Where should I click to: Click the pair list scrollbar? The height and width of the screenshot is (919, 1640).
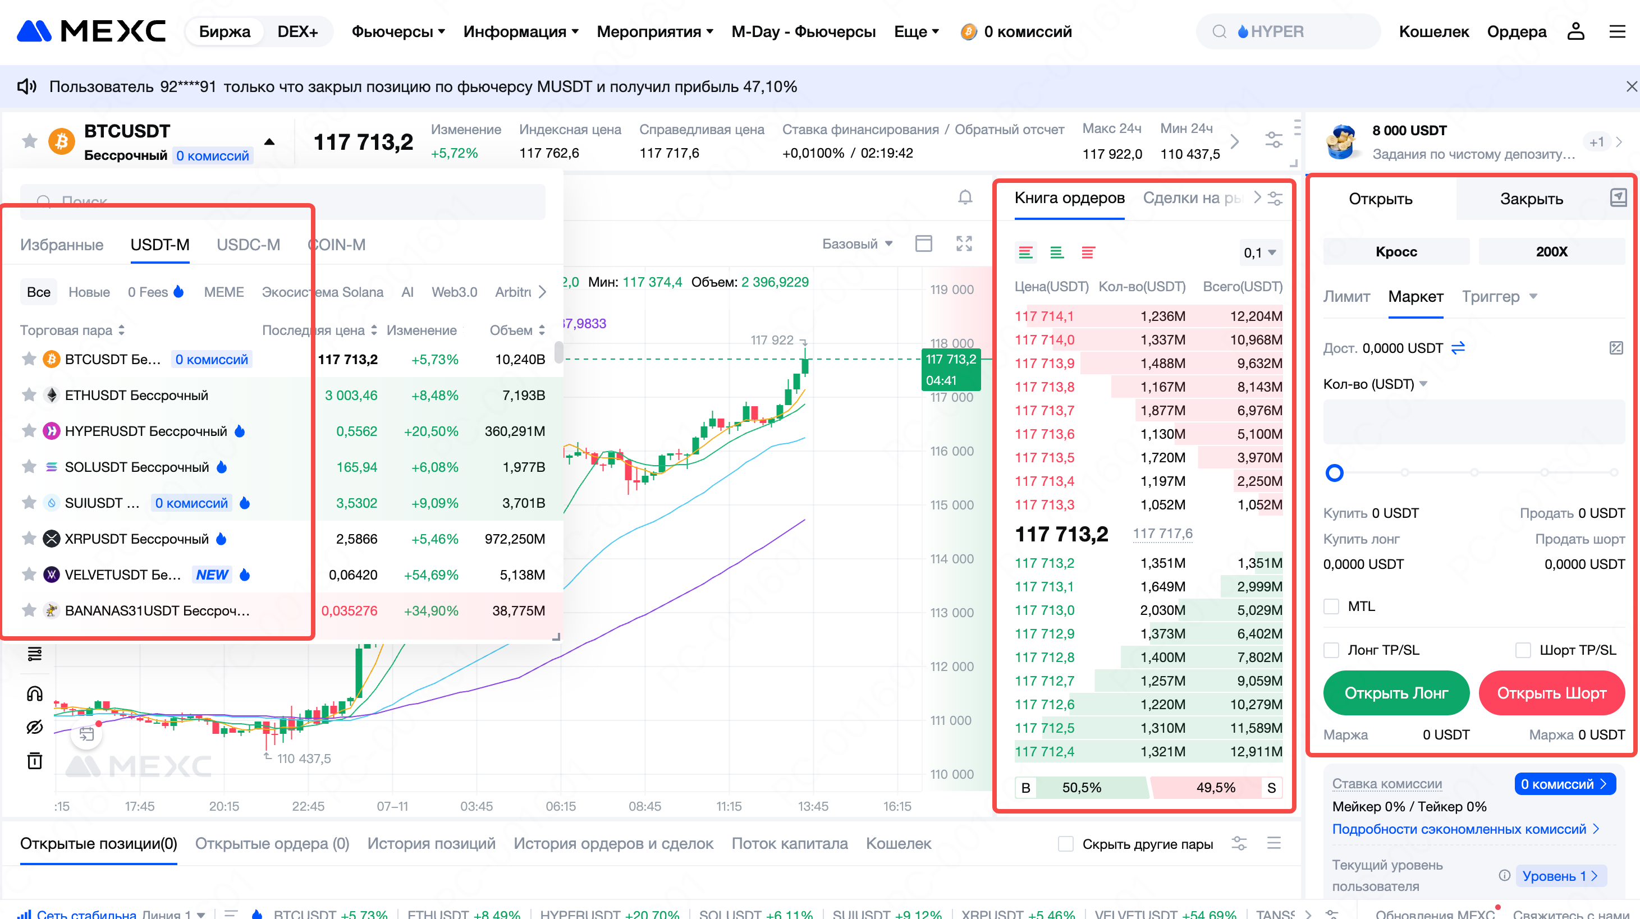tap(558, 351)
